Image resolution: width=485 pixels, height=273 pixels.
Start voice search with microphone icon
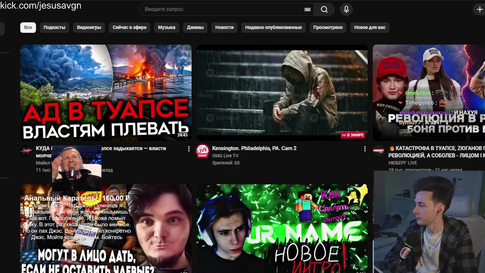[346, 9]
